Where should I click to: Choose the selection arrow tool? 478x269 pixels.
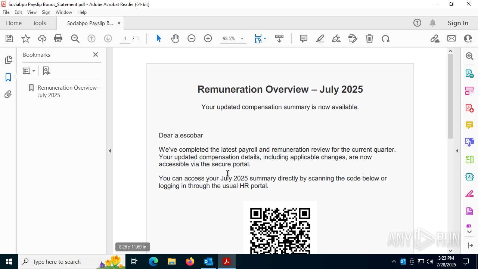coord(159,38)
